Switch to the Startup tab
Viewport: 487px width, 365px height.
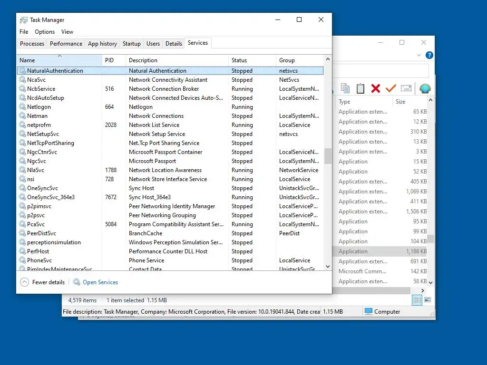click(132, 43)
